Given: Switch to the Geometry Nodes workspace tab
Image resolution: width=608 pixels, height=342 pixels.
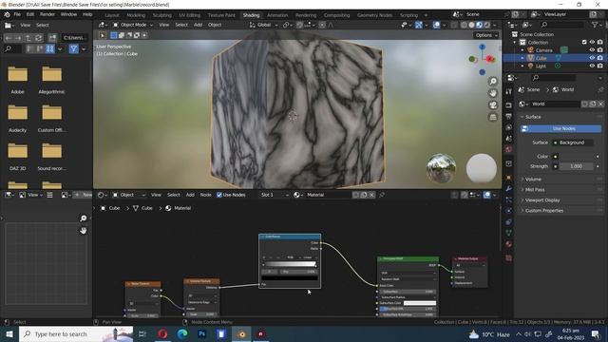Looking at the screenshot, I should coord(374,15).
